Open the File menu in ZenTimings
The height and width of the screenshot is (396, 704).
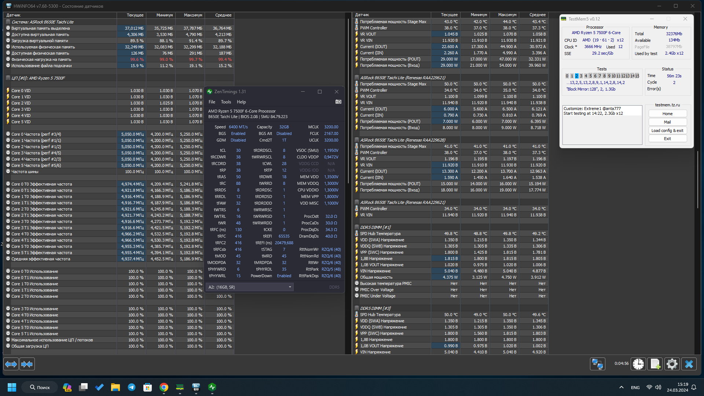[x=212, y=102]
